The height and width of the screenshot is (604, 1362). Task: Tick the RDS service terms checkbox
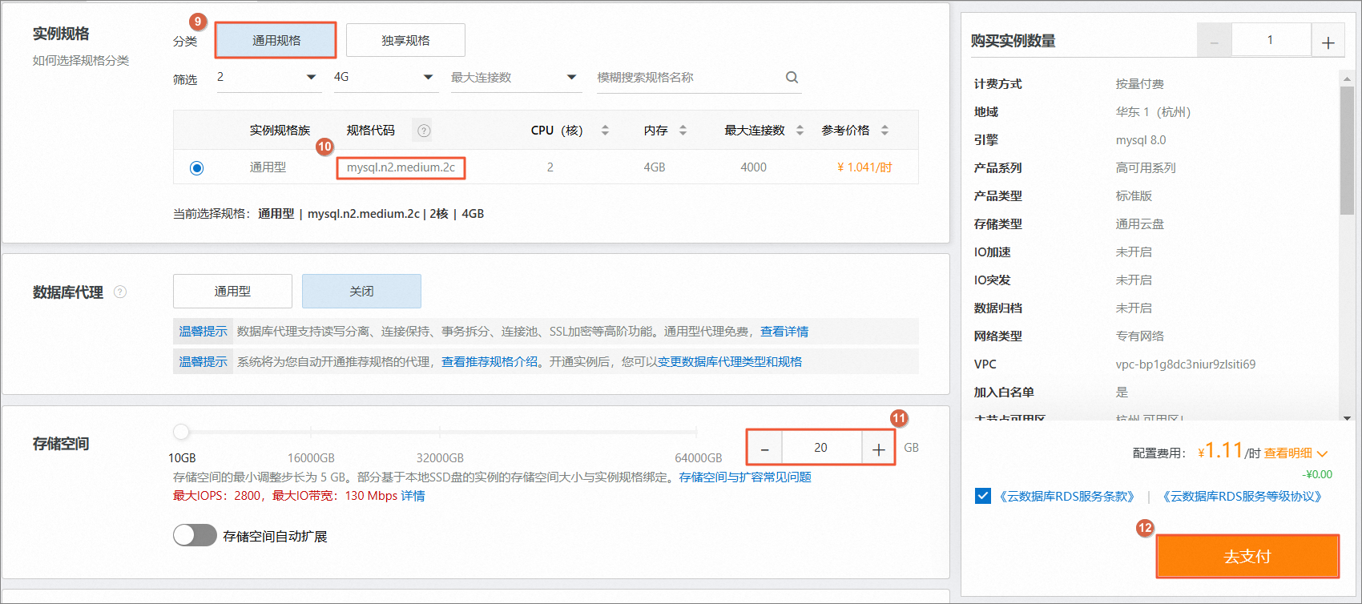983,496
